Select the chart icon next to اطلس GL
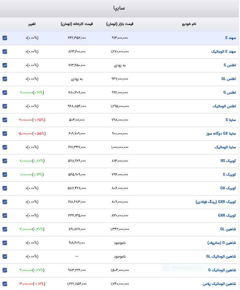 (x=5, y=79)
